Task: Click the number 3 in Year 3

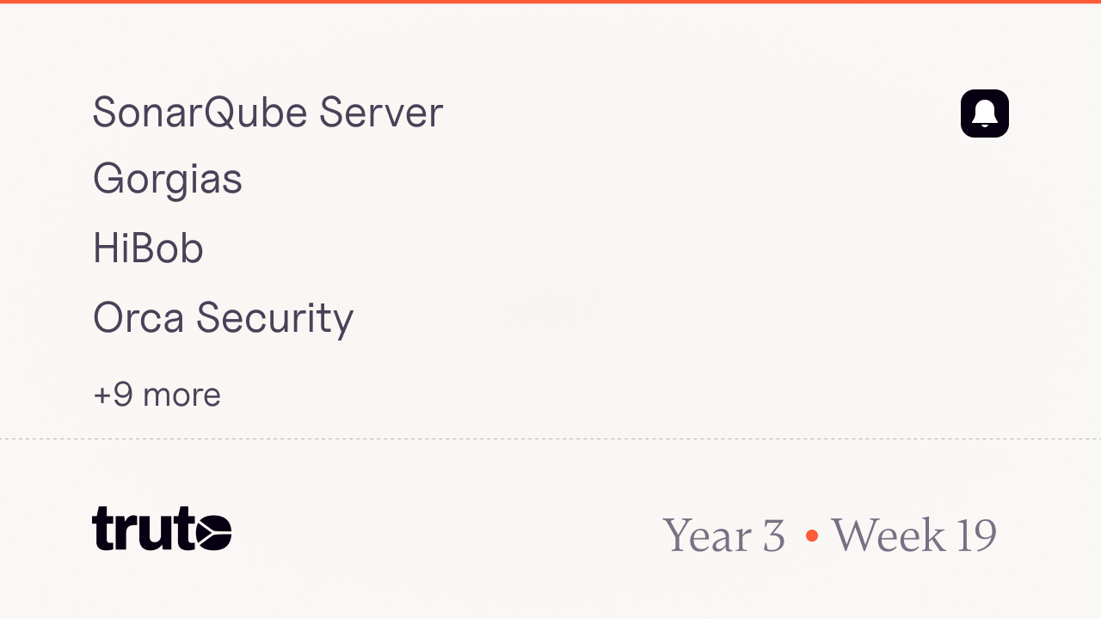Action: (x=774, y=536)
